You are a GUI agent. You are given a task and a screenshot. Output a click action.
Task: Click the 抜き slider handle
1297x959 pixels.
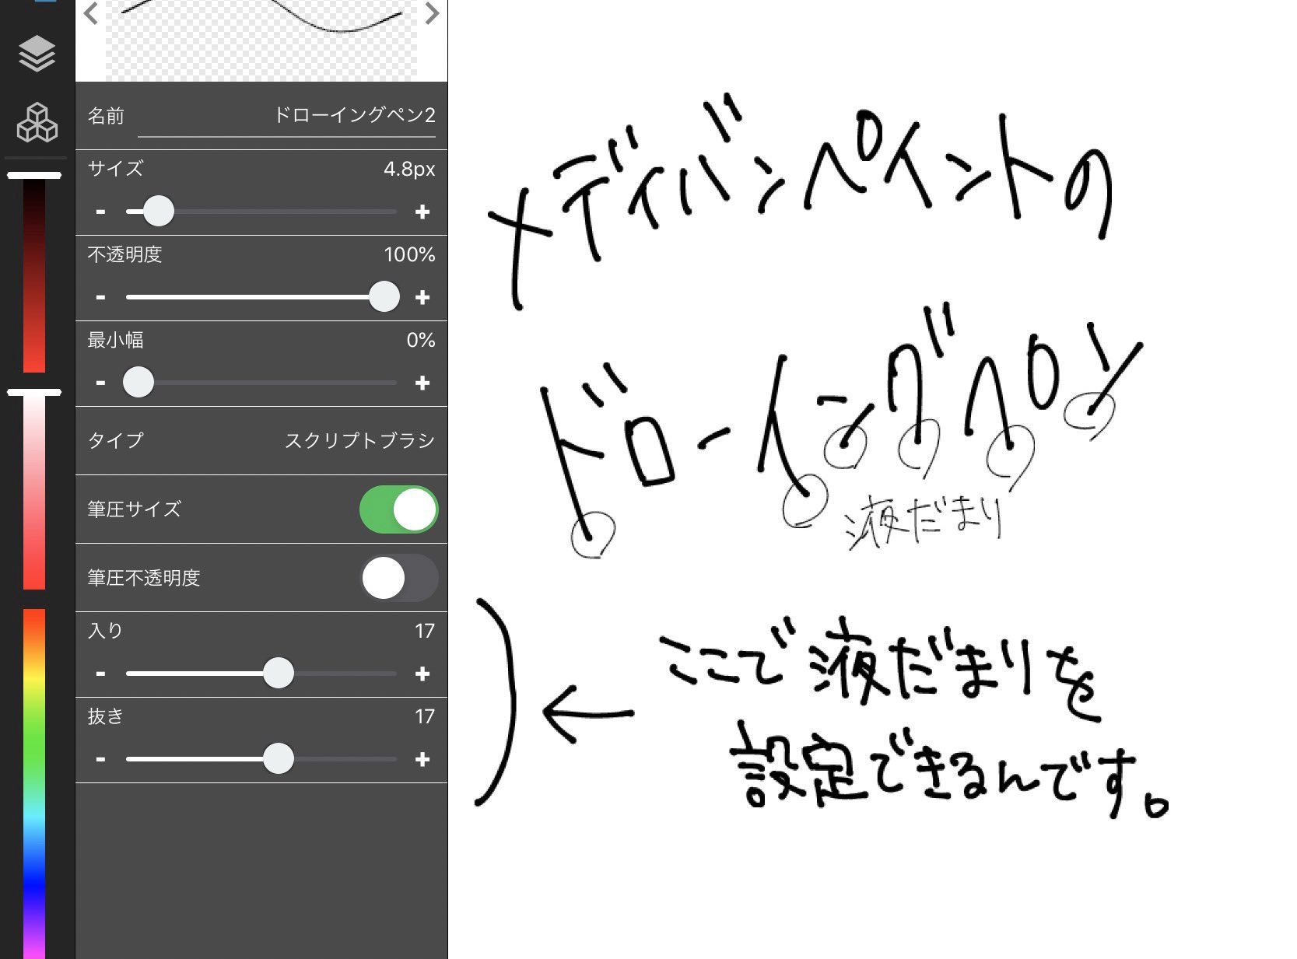[x=278, y=758]
